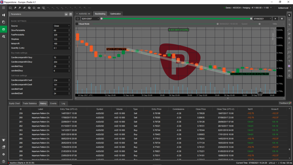
Task: Pick the purple drawing color swatch
Action: [289, 66]
